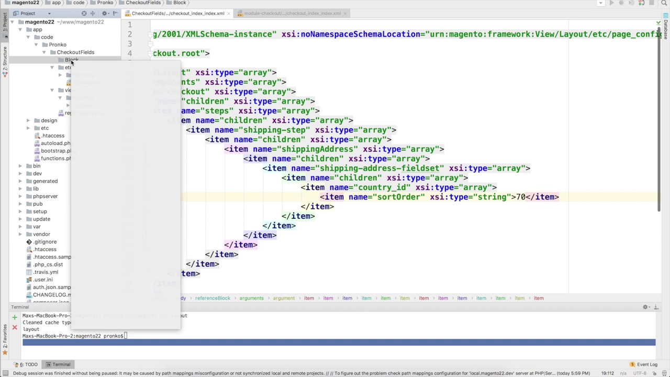Open the 7: Structure side tool window
The height and width of the screenshot is (377, 670).
[4, 62]
